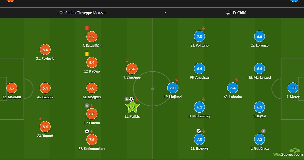Select the 7.7 rating circle for Мэньян
The width and height of the screenshot is (304, 160).
tap(12, 88)
